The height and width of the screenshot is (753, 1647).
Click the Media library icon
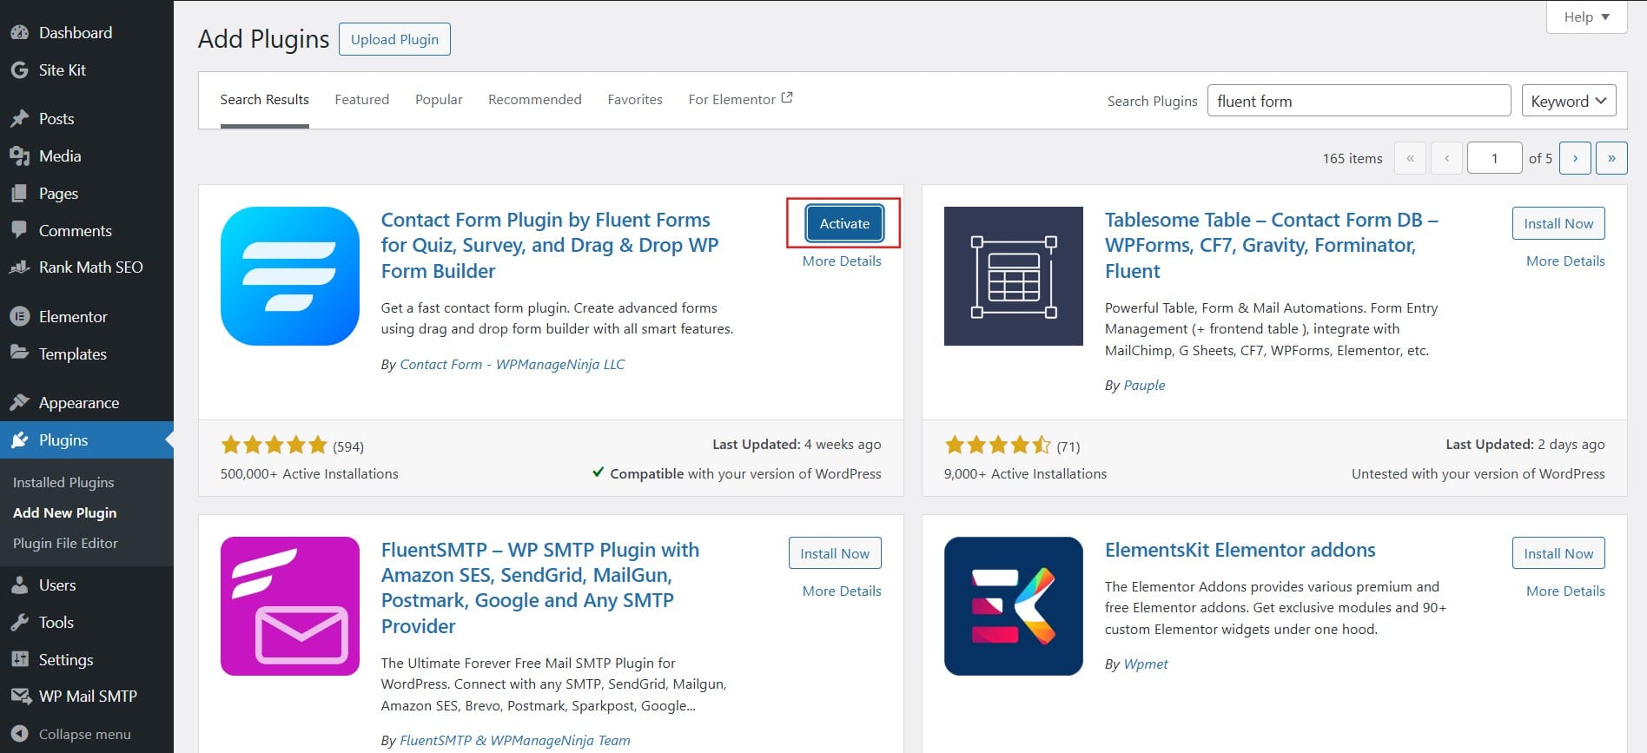click(19, 156)
